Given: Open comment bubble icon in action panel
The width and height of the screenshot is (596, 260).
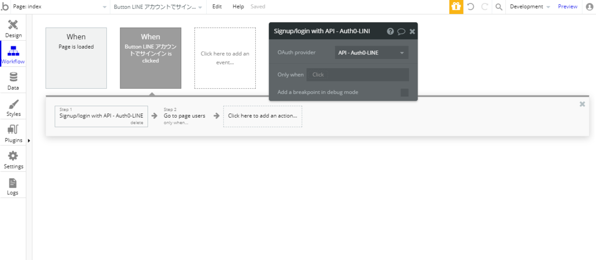Looking at the screenshot, I should pos(401,31).
